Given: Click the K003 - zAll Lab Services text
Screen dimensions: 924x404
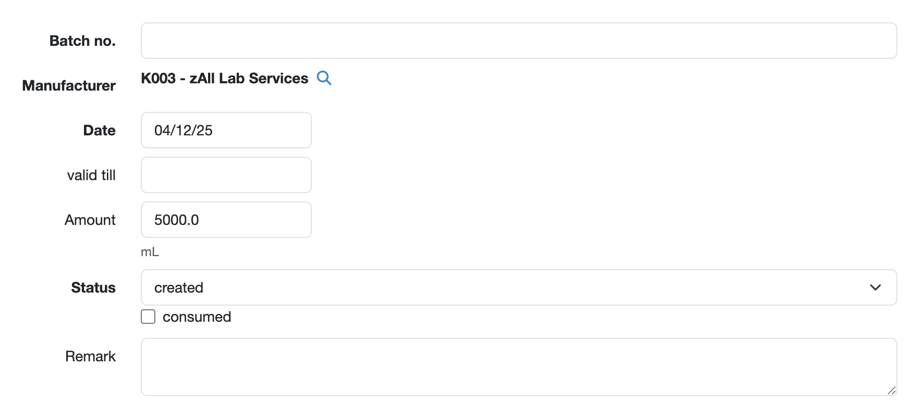Looking at the screenshot, I should click(224, 78).
